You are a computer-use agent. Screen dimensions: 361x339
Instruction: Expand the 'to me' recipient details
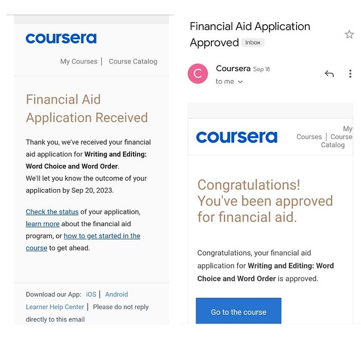coord(229,81)
